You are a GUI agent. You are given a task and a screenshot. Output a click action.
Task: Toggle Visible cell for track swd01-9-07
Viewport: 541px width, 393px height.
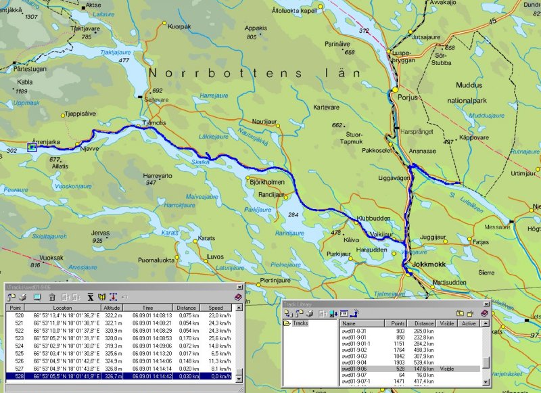click(447, 375)
